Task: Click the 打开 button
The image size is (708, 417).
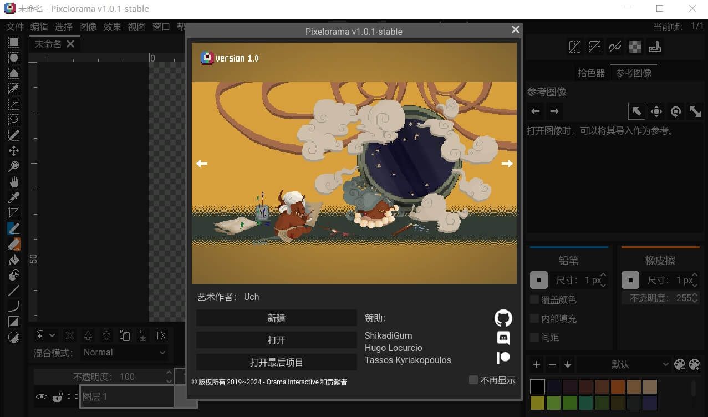Action: click(276, 340)
